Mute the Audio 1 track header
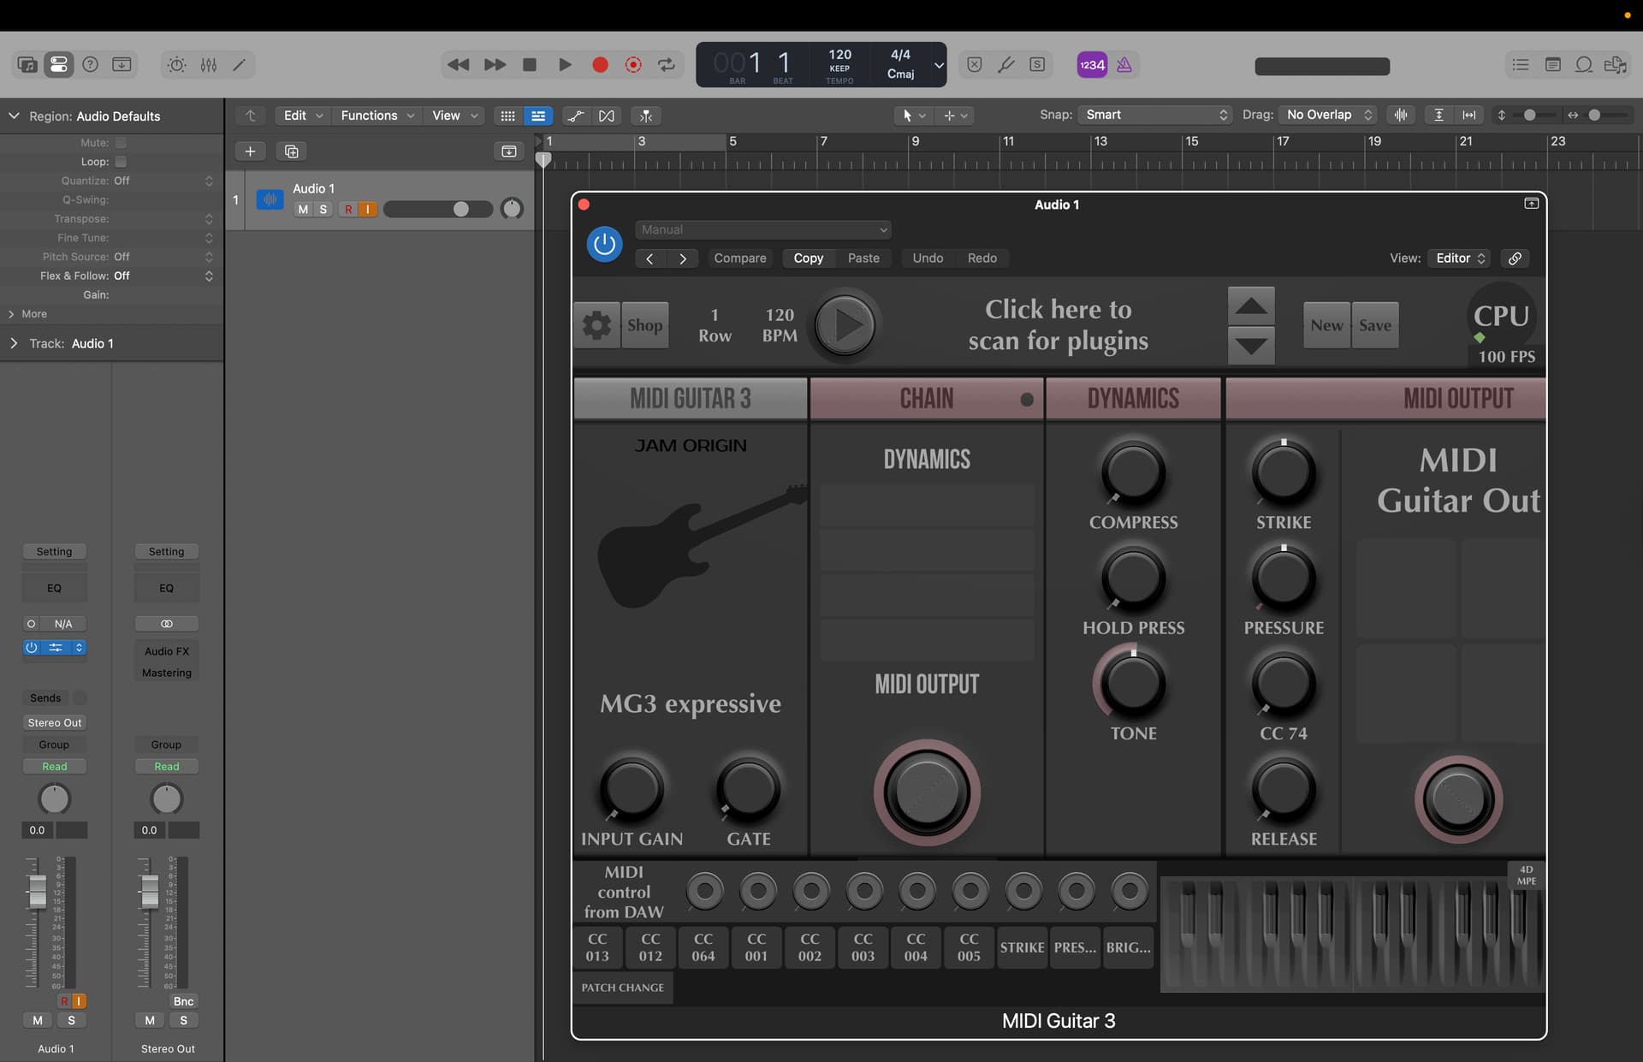 coord(303,210)
